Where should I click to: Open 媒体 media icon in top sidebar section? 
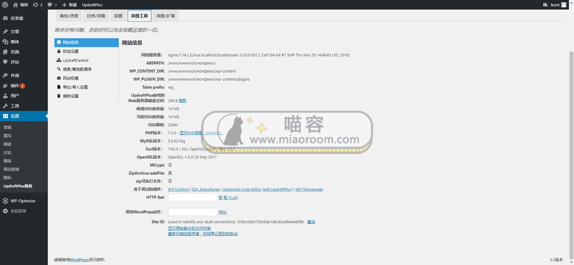[5, 42]
